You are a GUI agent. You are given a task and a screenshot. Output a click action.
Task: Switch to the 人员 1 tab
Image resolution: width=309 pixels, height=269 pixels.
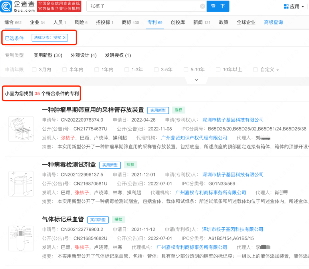click(60, 23)
